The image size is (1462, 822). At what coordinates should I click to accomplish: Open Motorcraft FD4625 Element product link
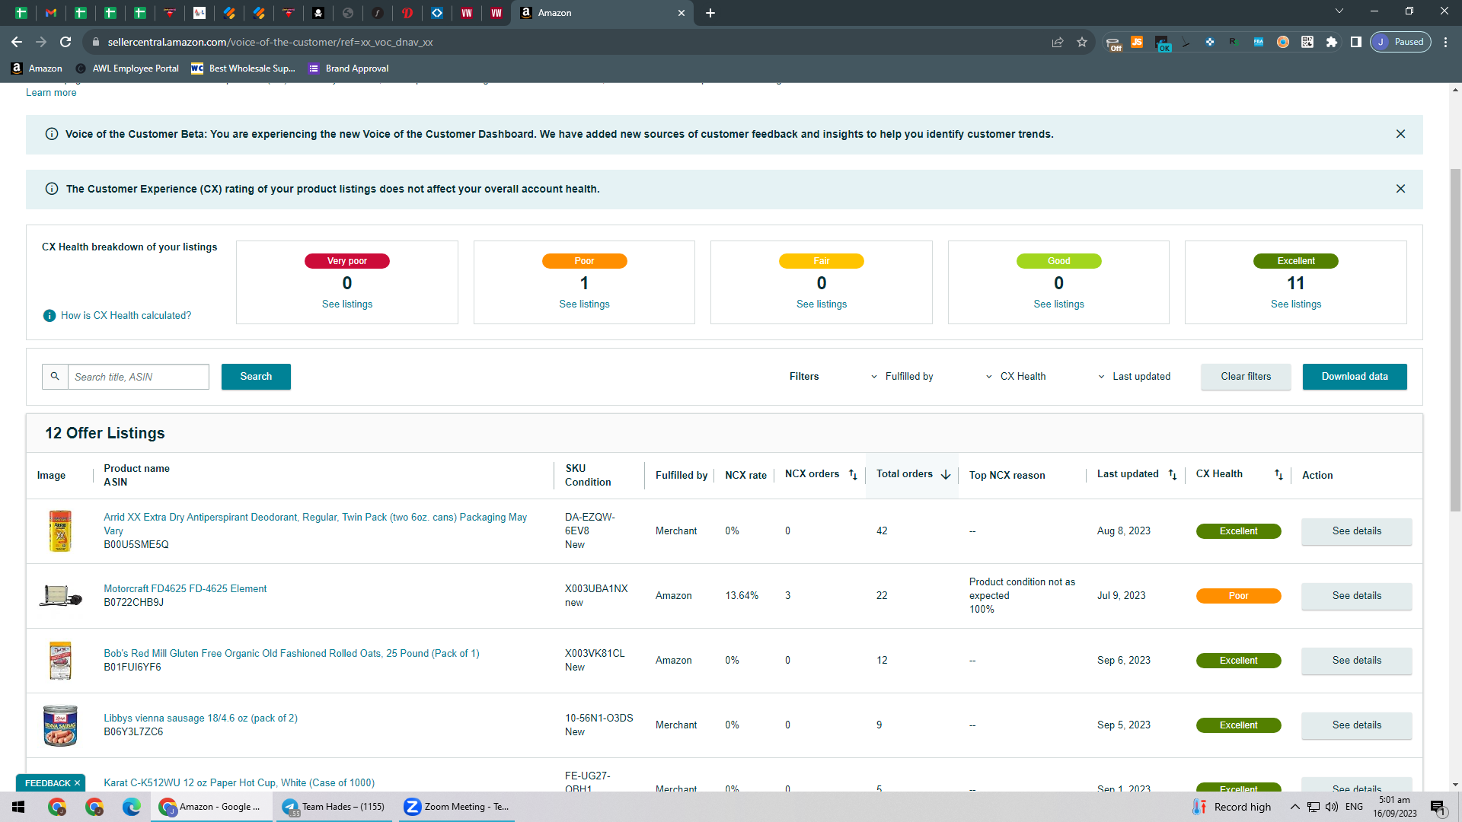click(185, 588)
